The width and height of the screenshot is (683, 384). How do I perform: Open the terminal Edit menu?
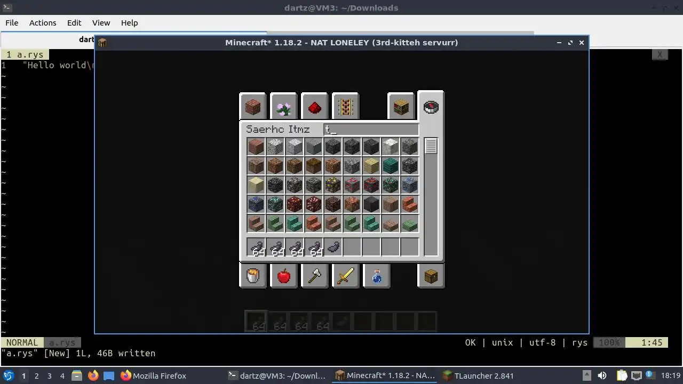click(74, 23)
